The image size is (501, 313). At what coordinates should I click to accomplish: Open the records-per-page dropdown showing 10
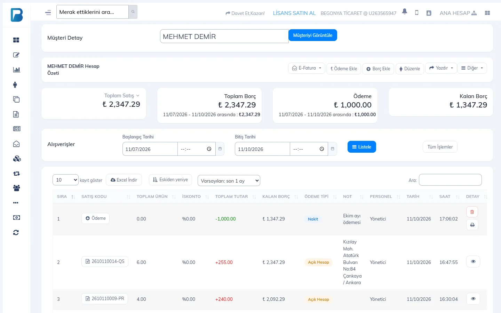point(66,180)
